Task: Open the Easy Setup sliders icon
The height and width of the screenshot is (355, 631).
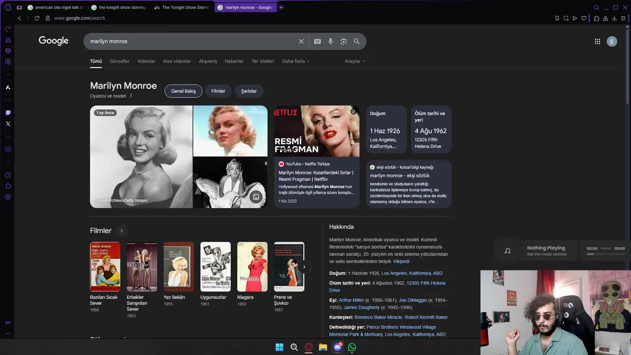Action: click(x=624, y=18)
